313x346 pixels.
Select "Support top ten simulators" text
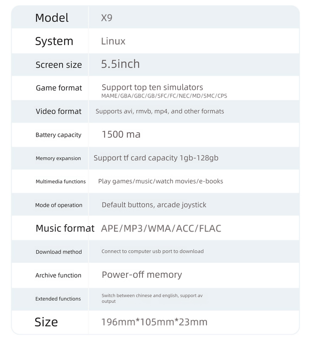pyautogui.click(x=152, y=87)
